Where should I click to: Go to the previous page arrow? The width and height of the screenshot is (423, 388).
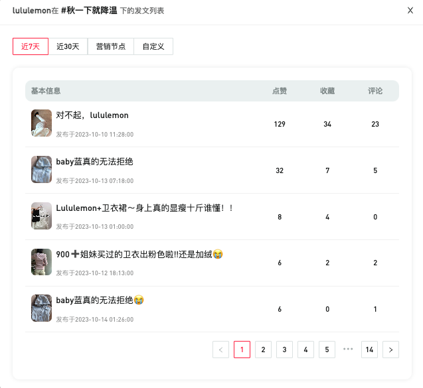coord(220,350)
